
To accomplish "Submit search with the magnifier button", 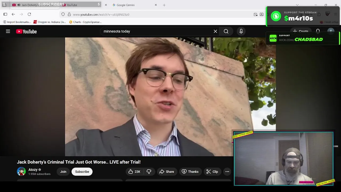I will coord(226,31).
